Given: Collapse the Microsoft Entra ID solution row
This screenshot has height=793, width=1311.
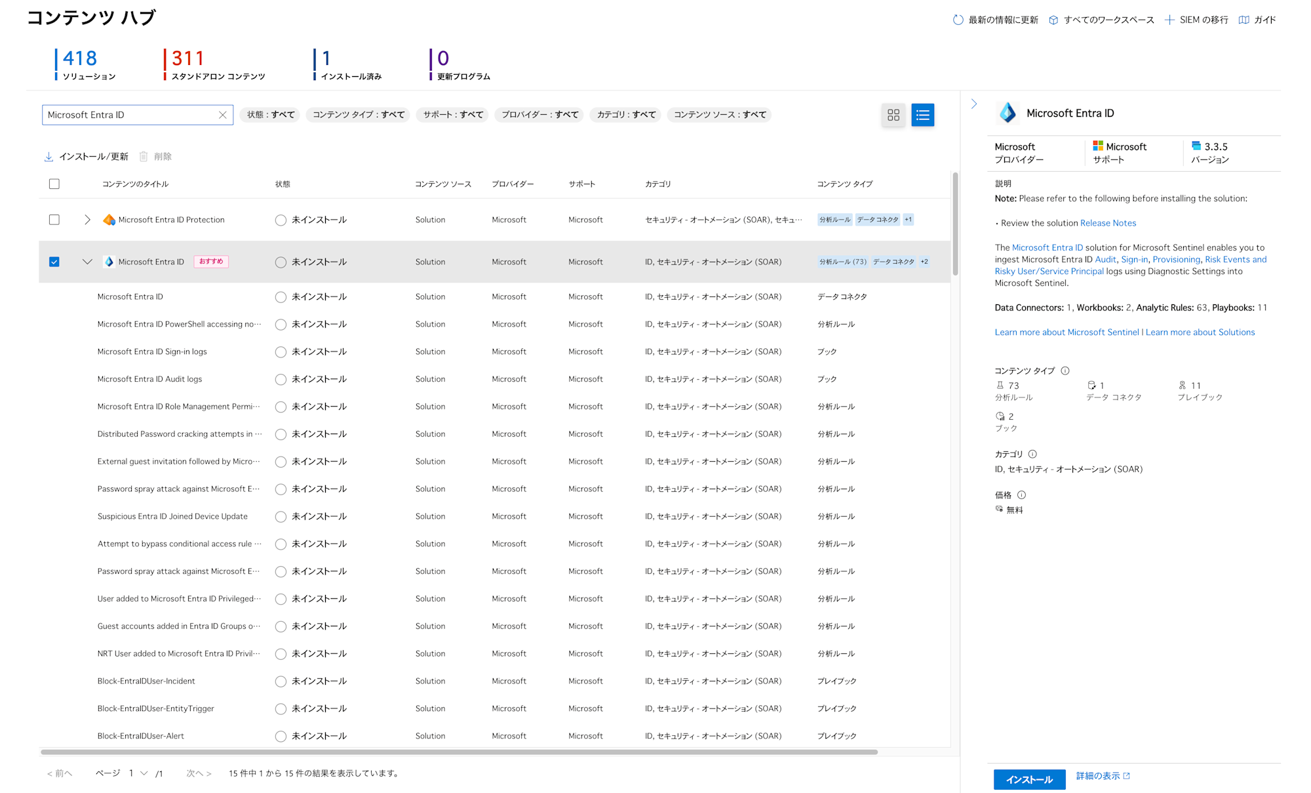Looking at the screenshot, I should click(87, 262).
